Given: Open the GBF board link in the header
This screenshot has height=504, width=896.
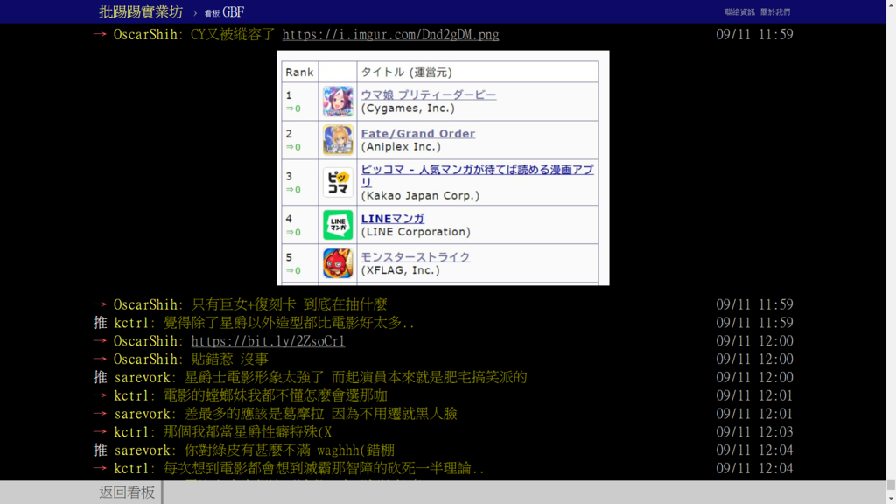Looking at the screenshot, I should (224, 12).
